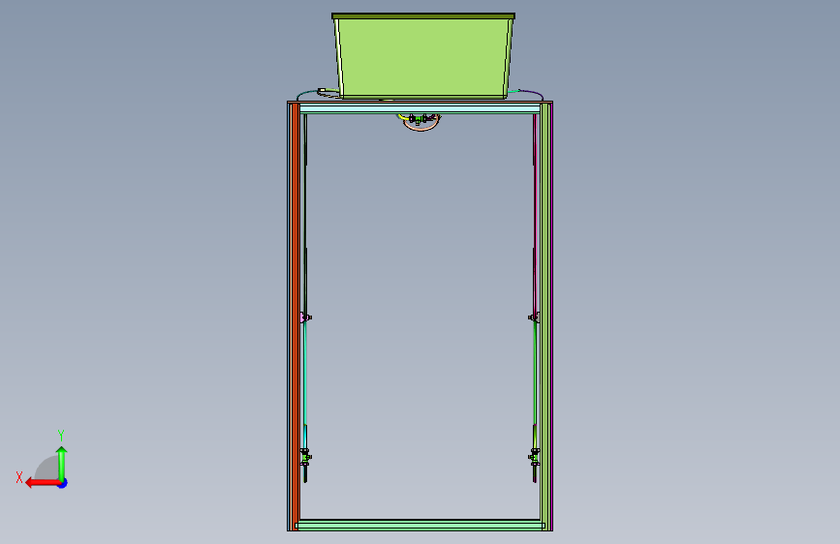Click the blue Z axis dot of the triad

[63, 483]
